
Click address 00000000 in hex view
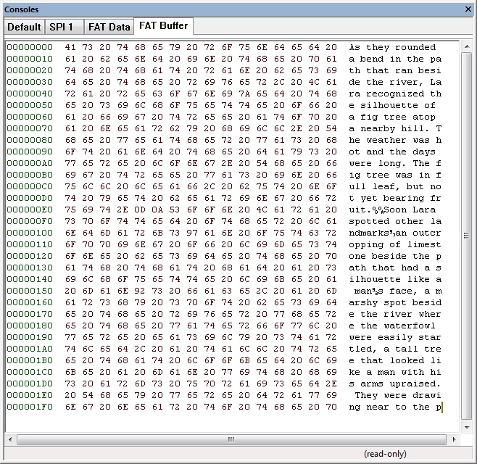(x=30, y=47)
